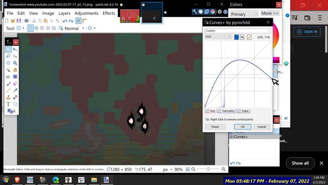
Task: Click the Redo arrow in toolbar
Action: tap(71, 21)
